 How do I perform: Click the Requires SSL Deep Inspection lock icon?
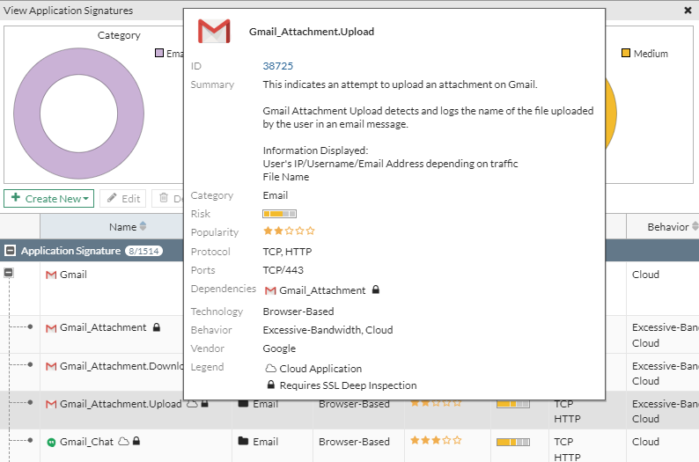[x=270, y=385]
